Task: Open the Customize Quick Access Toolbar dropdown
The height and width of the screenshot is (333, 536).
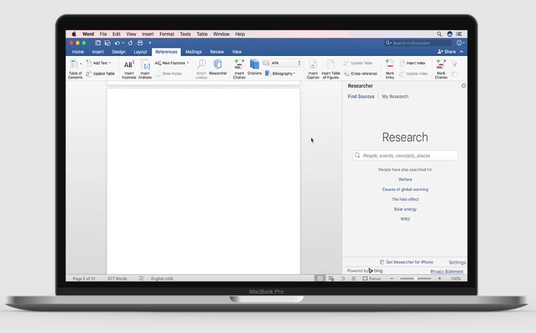Action: pyautogui.click(x=150, y=43)
